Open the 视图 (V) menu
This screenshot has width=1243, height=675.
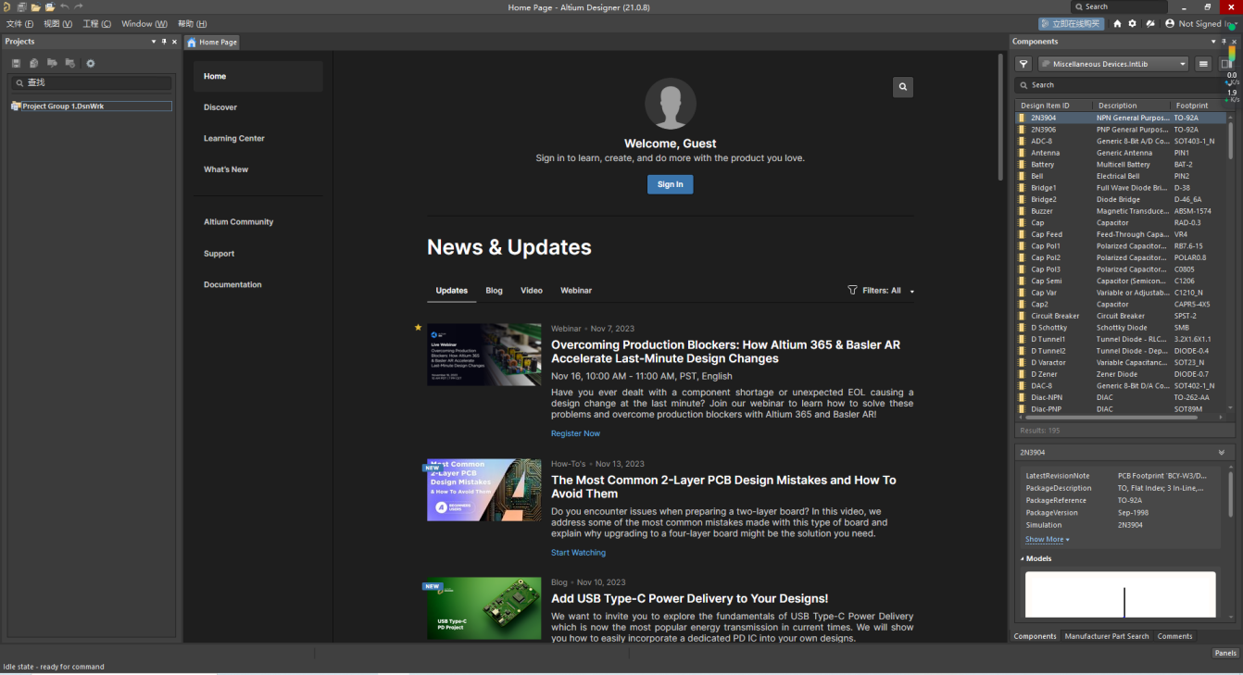click(x=57, y=24)
